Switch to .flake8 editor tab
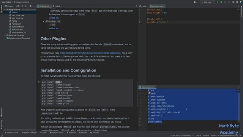The width and height of the screenshot is (243, 137). (57, 6)
